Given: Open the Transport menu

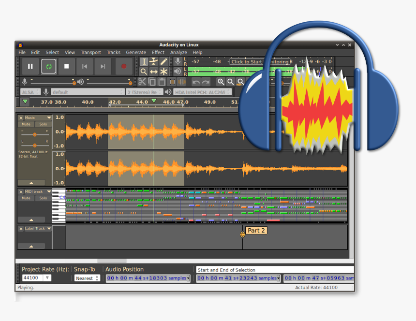Looking at the screenshot, I should point(91,52).
